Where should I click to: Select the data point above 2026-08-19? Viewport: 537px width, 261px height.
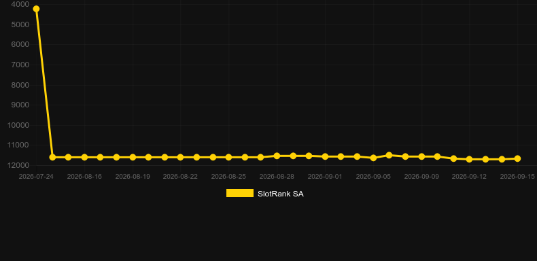133,157
